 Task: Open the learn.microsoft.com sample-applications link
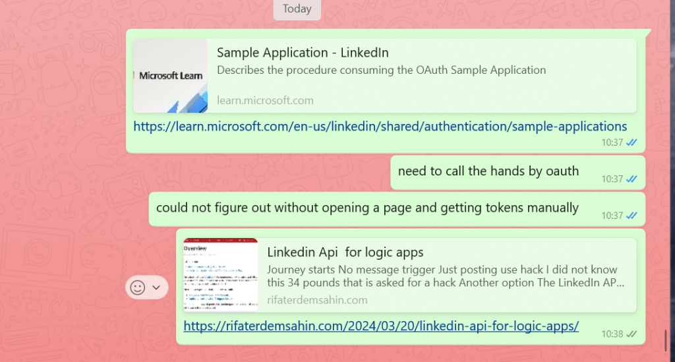pos(380,127)
